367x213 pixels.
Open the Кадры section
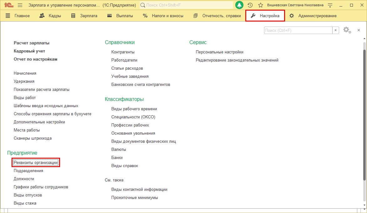pos(55,16)
